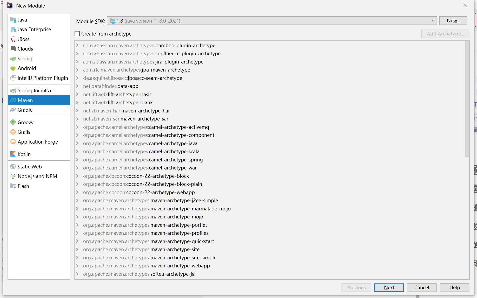
Task: Click New... SDK button
Action: [453, 21]
